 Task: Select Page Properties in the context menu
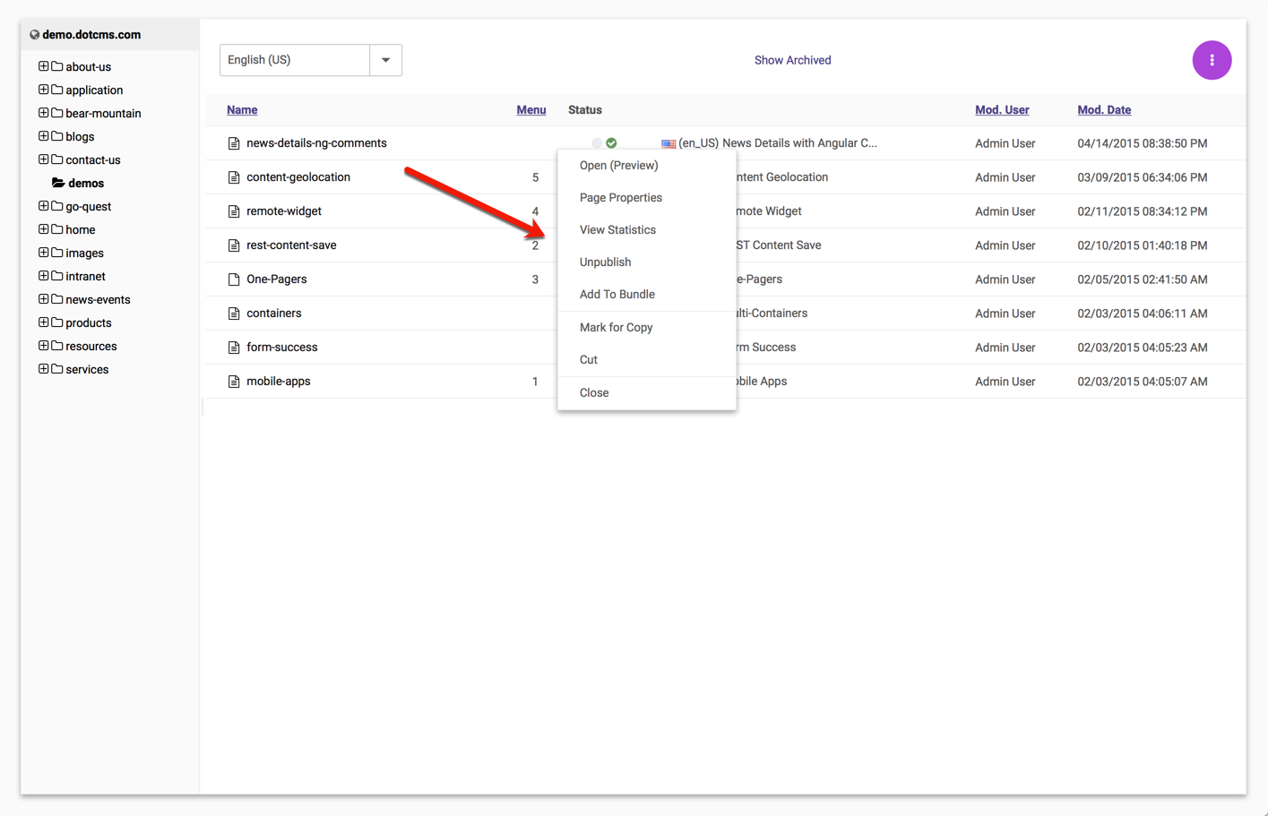click(620, 198)
